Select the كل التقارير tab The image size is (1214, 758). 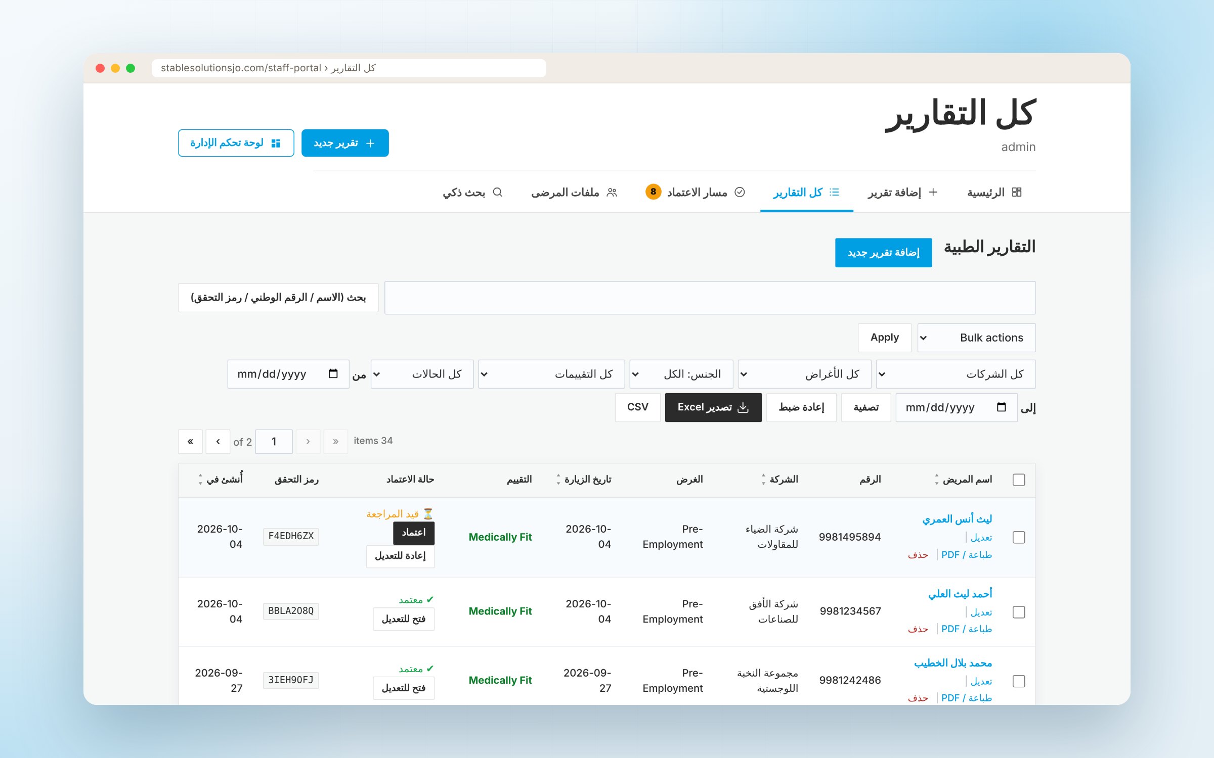[x=806, y=192]
